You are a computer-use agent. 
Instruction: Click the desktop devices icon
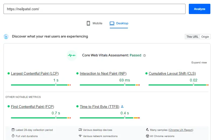point(80,130)
